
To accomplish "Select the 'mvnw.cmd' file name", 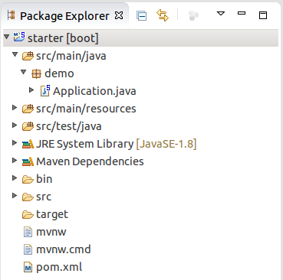I will pyautogui.click(x=64, y=249).
